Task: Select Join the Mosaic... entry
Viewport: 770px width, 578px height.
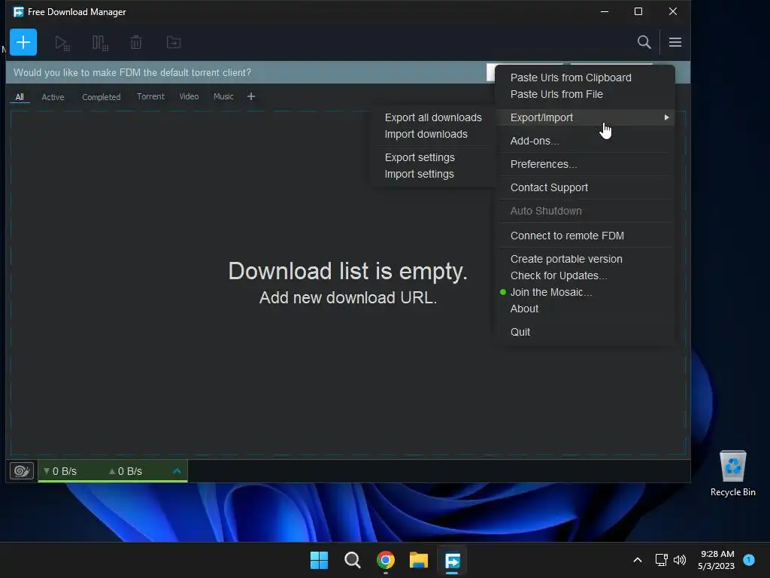Action: tap(551, 293)
